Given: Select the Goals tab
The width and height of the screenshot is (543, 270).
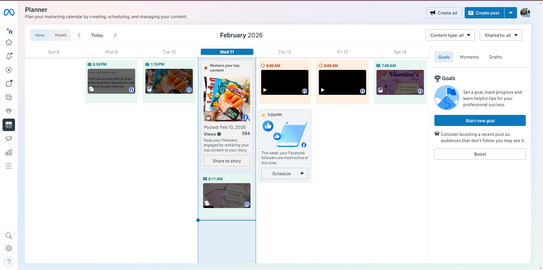Looking at the screenshot, I should click(x=444, y=57).
